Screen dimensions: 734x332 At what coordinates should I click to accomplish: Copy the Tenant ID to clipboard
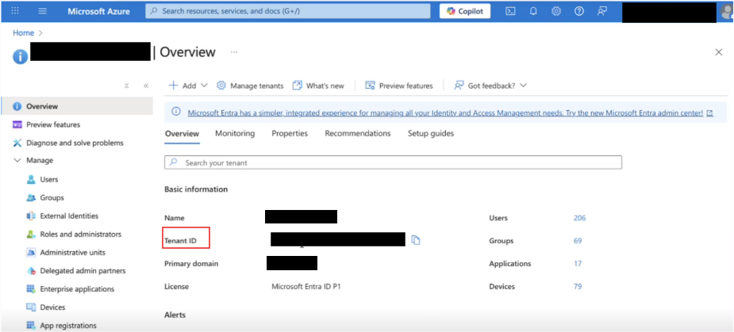416,240
